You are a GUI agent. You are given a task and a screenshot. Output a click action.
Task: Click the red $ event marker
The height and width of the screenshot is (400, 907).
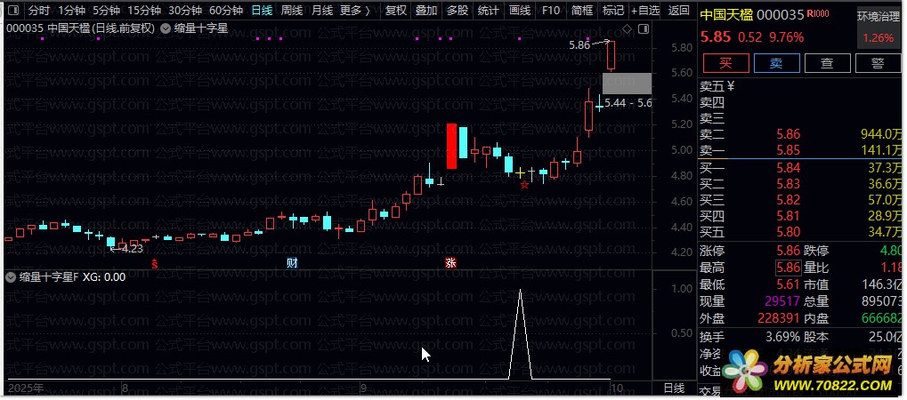[x=154, y=264]
